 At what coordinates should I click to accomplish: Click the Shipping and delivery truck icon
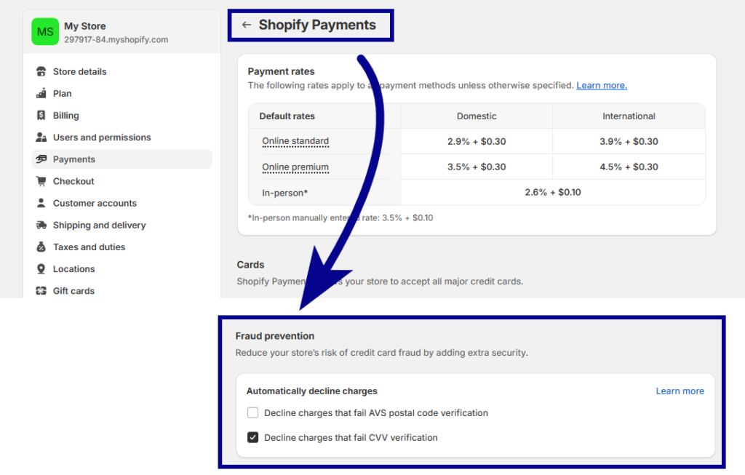coord(41,225)
